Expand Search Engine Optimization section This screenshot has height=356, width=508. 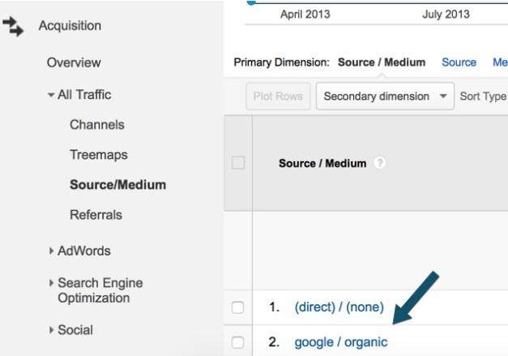tap(51, 283)
